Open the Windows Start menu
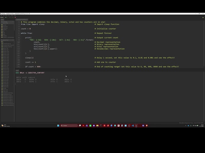Viewport: 205px width, 153px height. pos(58,126)
